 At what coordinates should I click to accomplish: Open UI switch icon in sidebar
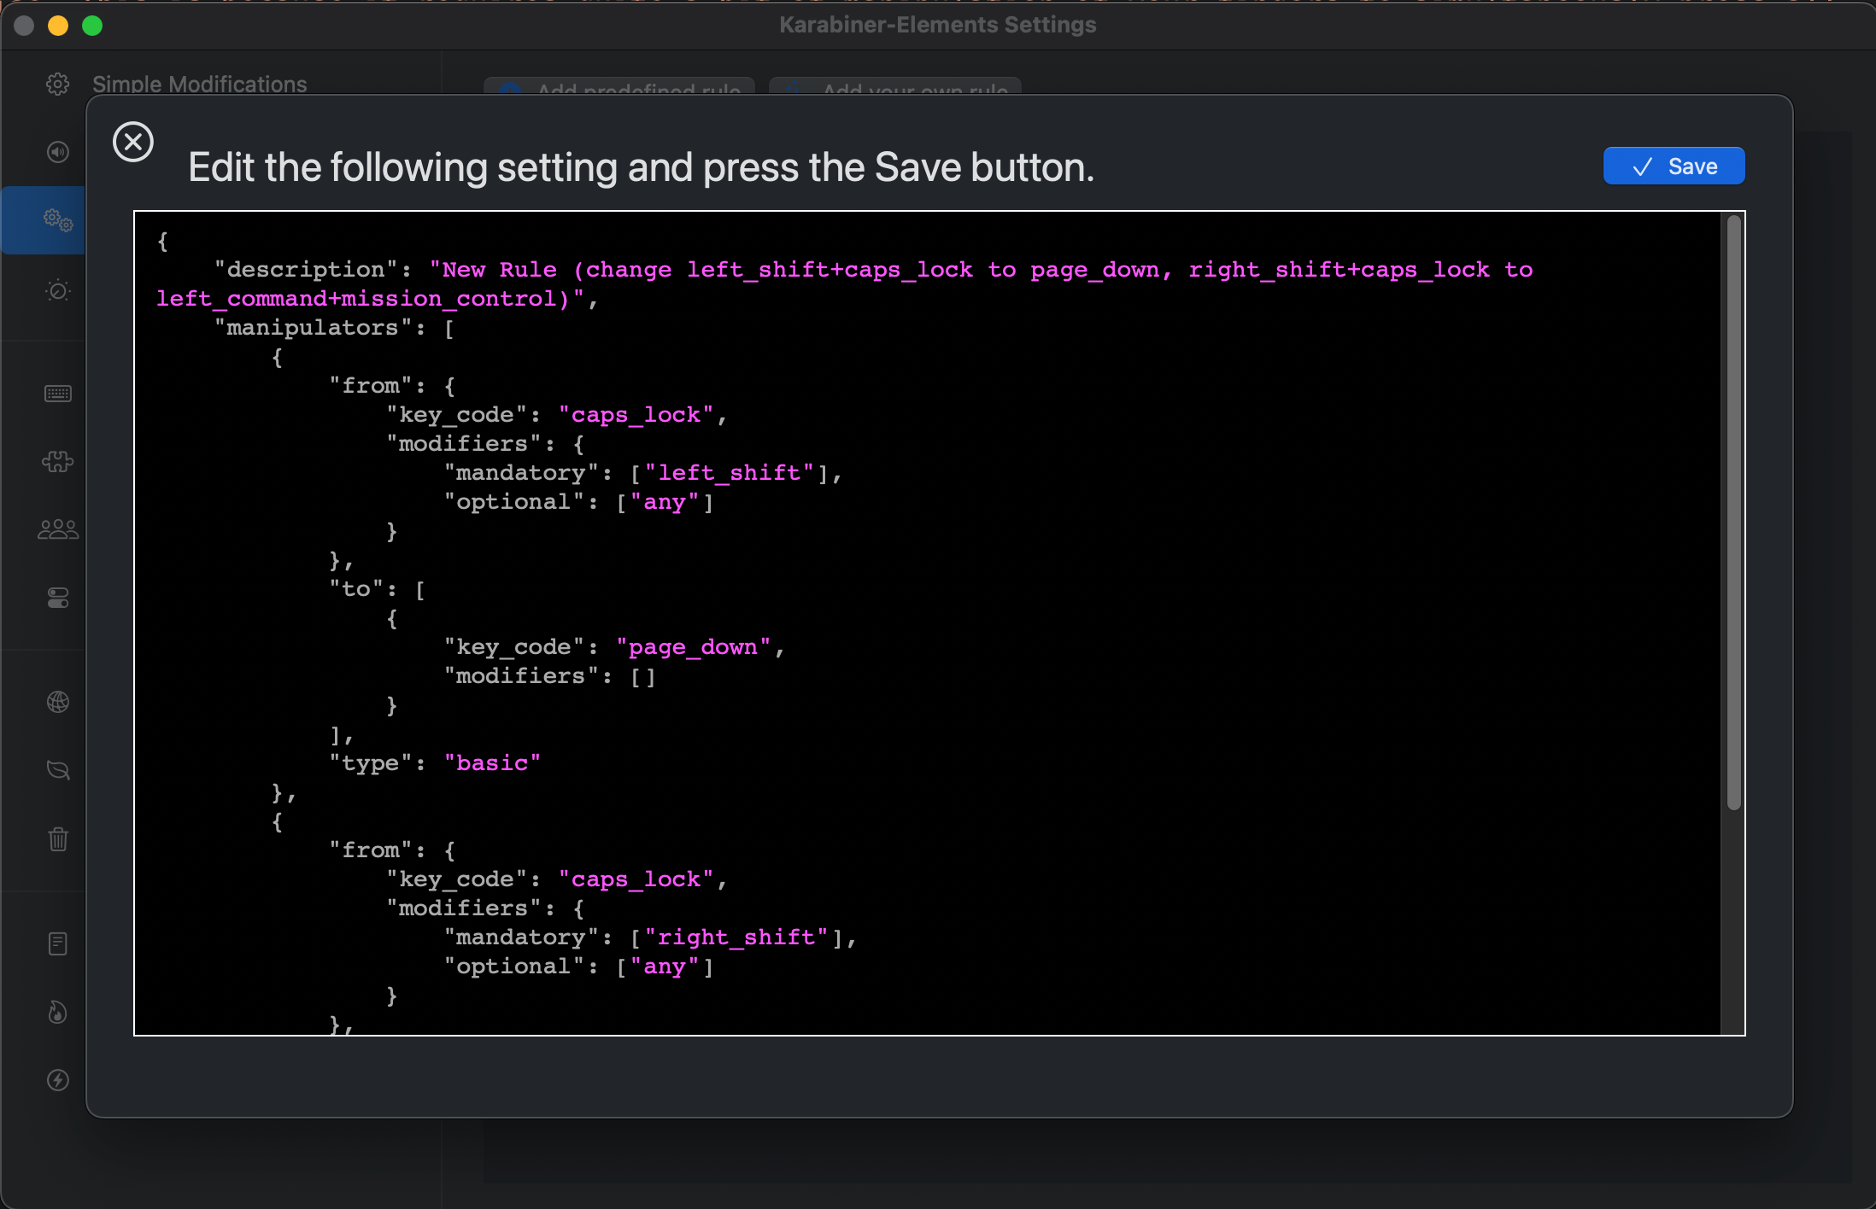[x=58, y=599]
